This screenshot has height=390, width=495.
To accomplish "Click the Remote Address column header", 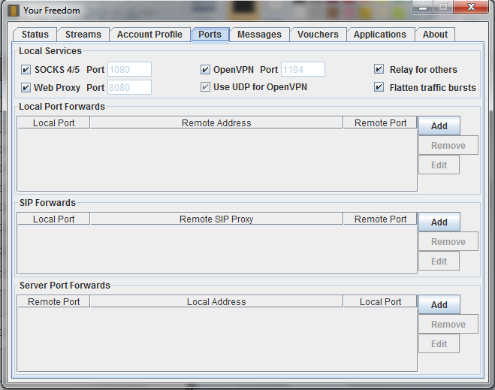I will click(216, 122).
